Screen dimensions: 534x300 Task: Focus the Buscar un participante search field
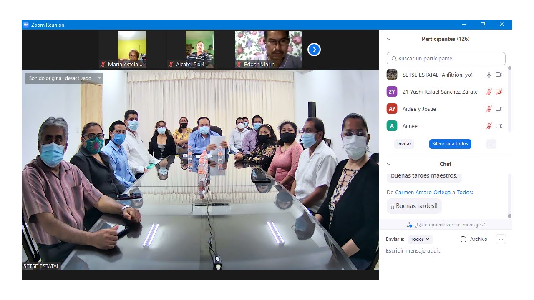pyautogui.click(x=446, y=59)
